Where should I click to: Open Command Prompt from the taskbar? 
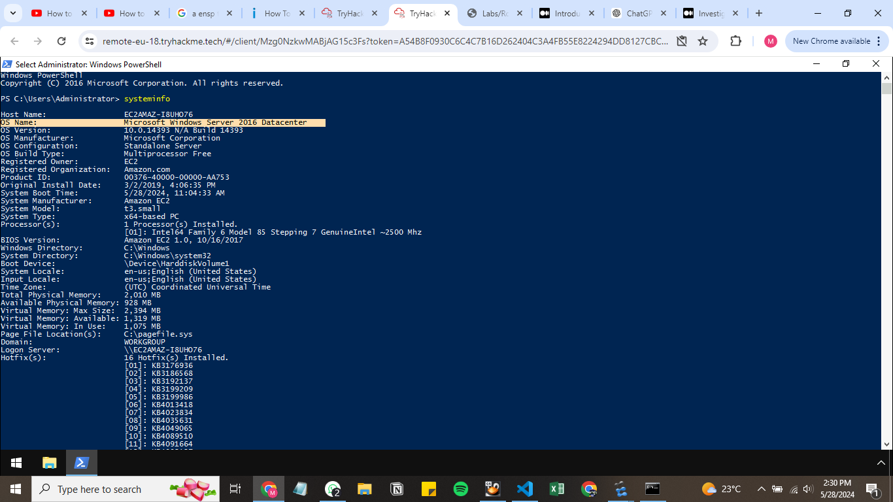coord(652,489)
